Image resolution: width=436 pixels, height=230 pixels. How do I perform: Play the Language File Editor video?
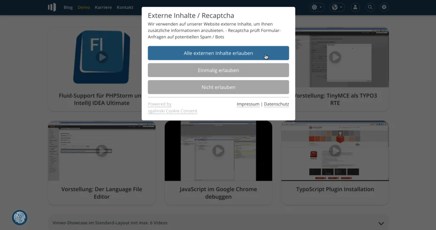click(101, 151)
